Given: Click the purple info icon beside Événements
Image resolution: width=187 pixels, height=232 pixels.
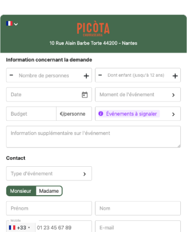Looking at the screenshot, I should point(101,114).
